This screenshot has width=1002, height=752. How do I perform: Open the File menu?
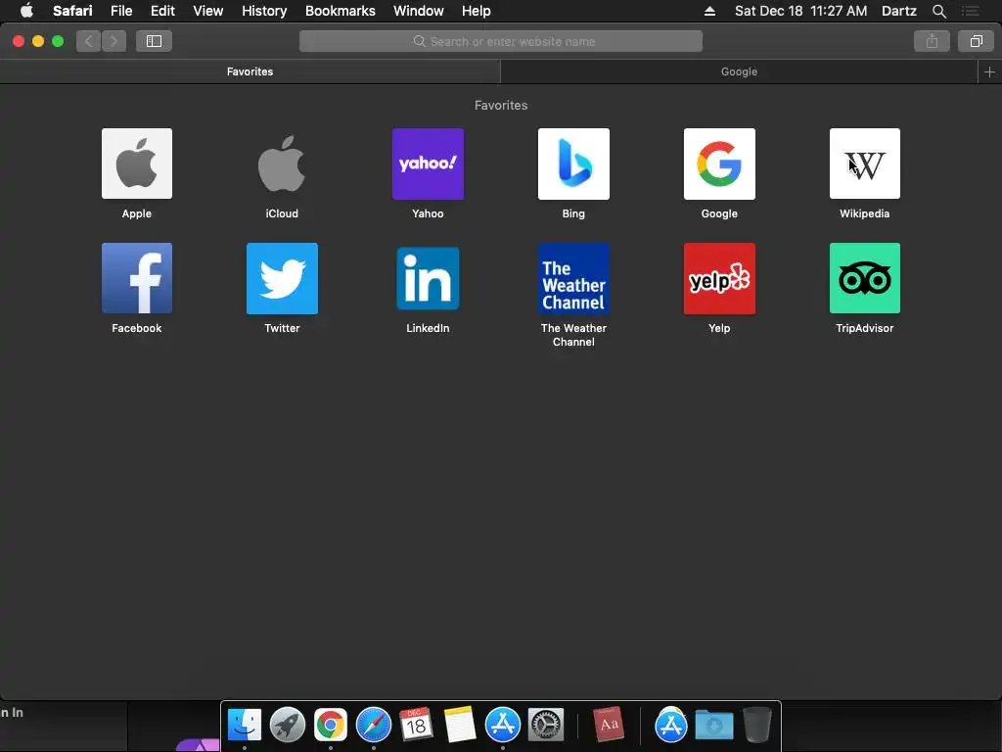point(120,11)
